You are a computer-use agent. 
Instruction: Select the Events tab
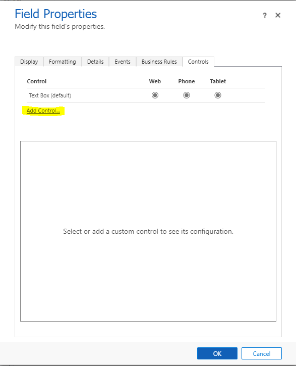pos(123,62)
